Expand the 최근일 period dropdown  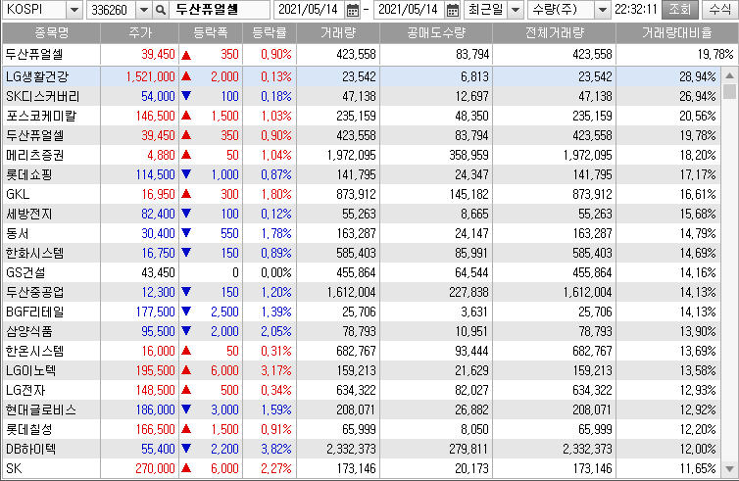tap(516, 10)
